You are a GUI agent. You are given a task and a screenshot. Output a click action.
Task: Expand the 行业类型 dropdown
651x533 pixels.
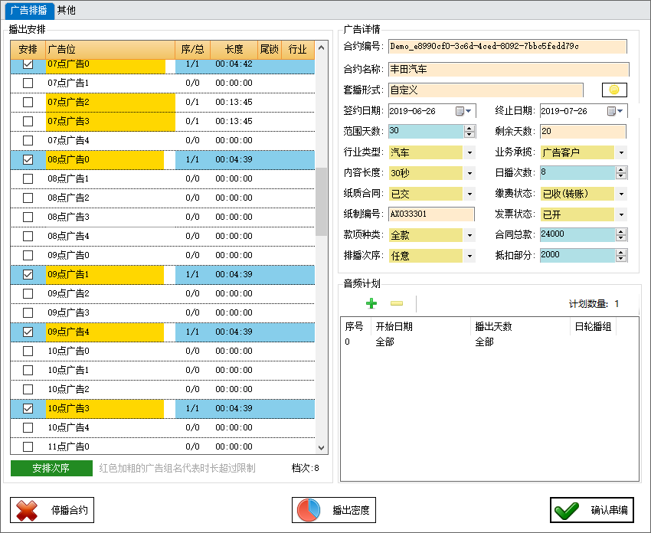[469, 152]
